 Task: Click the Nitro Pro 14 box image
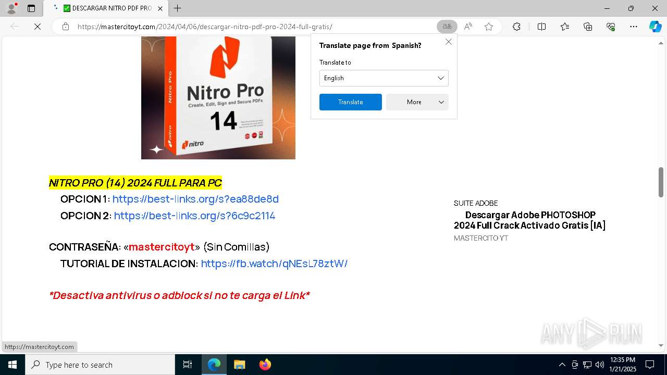pyautogui.click(x=218, y=98)
